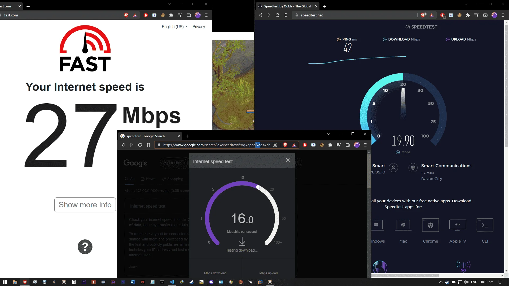The height and width of the screenshot is (286, 509).
Task: Show hidden system tray icons
Action: tap(441, 282)
